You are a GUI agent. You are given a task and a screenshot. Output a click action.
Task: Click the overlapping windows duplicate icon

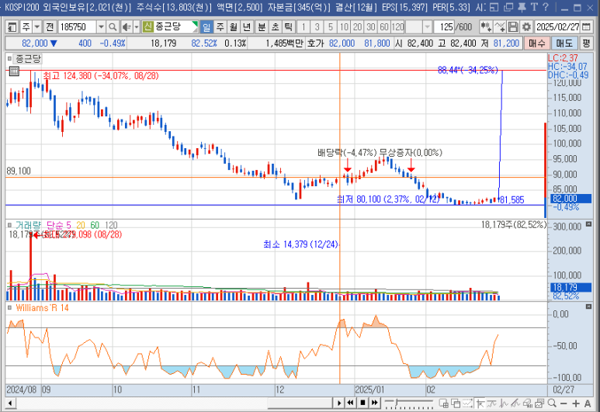pos(456,403)
